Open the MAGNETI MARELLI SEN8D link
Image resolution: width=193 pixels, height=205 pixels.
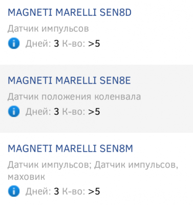tap(70, 12)
